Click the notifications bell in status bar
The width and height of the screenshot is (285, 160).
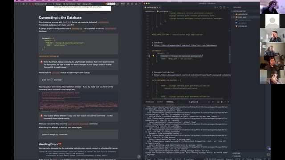(269, 159)
